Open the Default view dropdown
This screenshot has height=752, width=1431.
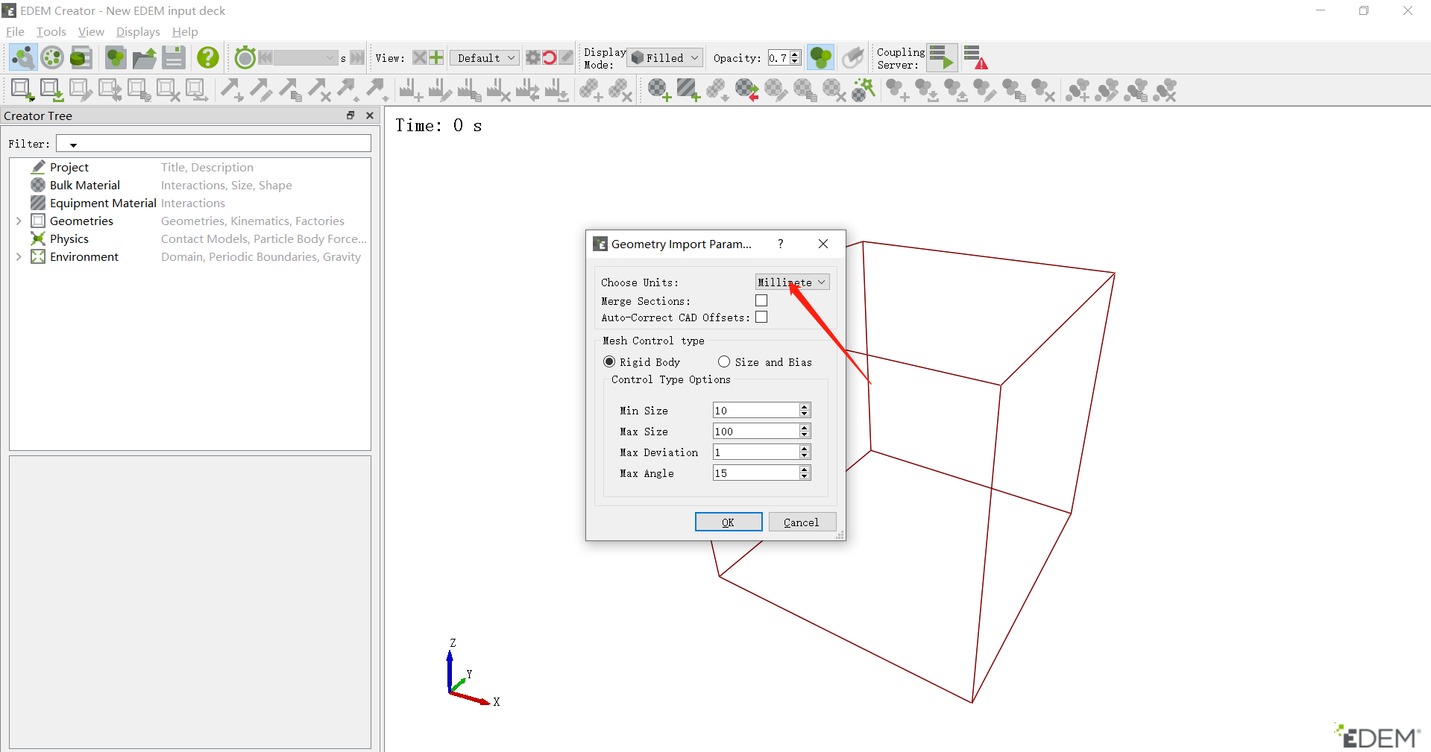[x=484, y=57]
